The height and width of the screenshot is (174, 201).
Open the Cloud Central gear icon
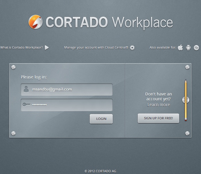(x=132, y=48)
